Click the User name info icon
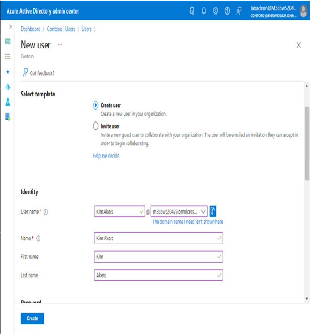 (46, 212)
